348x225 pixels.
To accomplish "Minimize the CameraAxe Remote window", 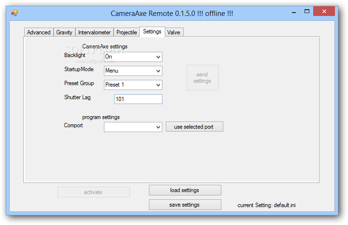I will [294, 12].
